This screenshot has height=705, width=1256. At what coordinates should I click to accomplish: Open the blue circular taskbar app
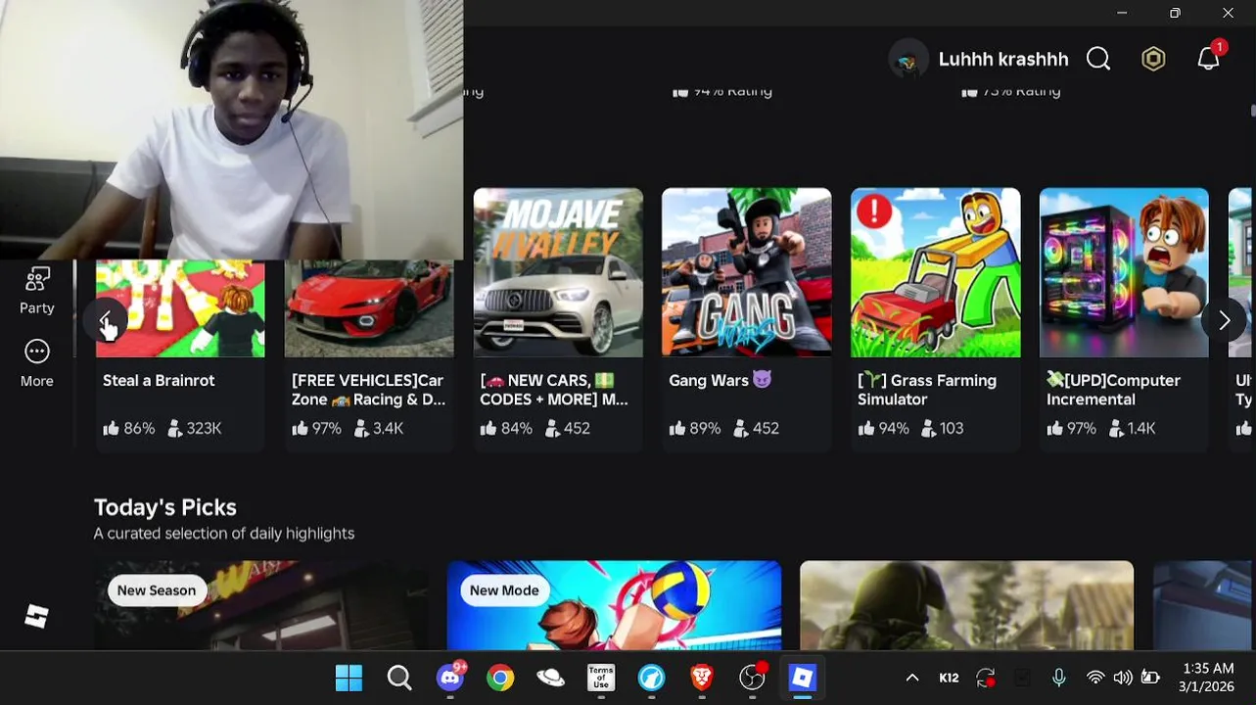651,678
